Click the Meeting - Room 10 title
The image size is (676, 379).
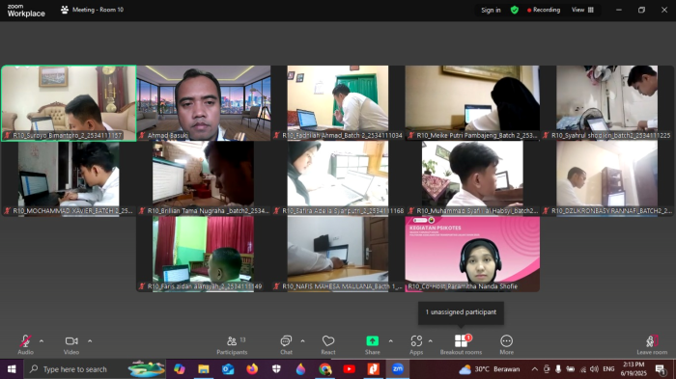98,10
